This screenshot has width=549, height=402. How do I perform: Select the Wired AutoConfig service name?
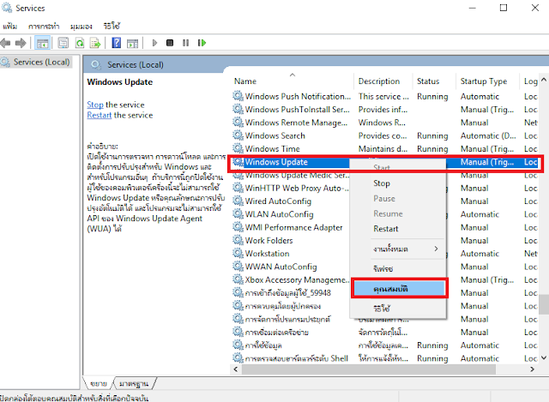278,201
